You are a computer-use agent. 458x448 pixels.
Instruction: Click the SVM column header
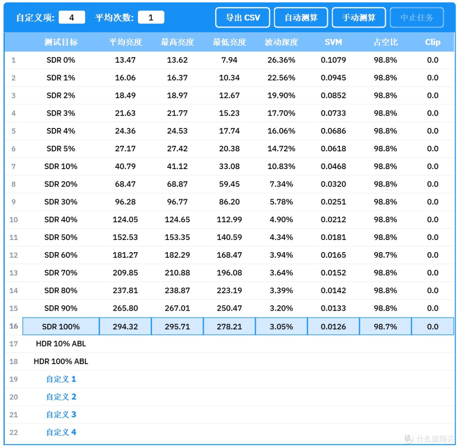[333, 42]
